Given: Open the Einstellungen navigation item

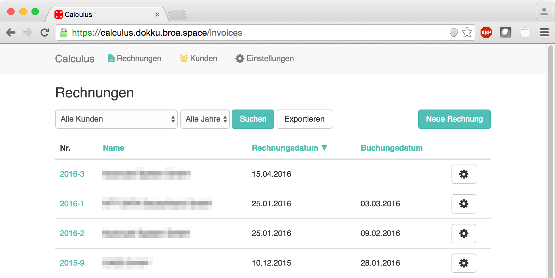Looking at the screenshot, I should (x=264, y=58).
